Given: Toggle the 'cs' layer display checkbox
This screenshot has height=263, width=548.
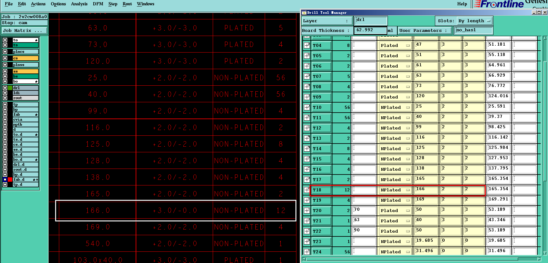Looking at the screenshot, I should 5,58.
